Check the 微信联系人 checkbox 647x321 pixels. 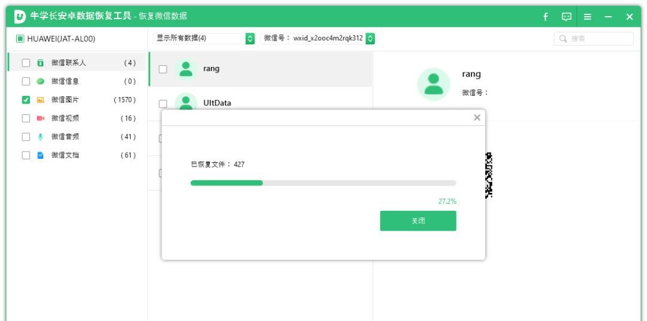click(x=26, y=63)
